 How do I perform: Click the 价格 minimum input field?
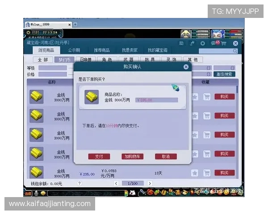tap(53, 74)
